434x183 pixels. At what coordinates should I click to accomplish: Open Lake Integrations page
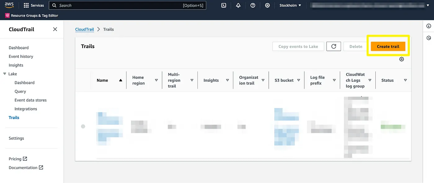coord(26,109)
